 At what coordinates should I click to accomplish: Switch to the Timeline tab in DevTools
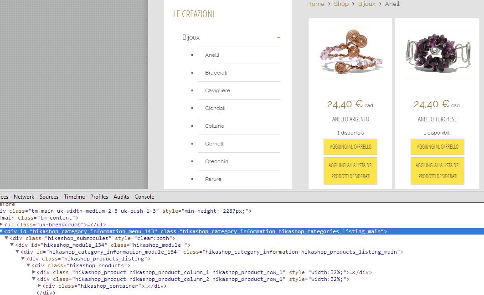[x=74, y=197]
